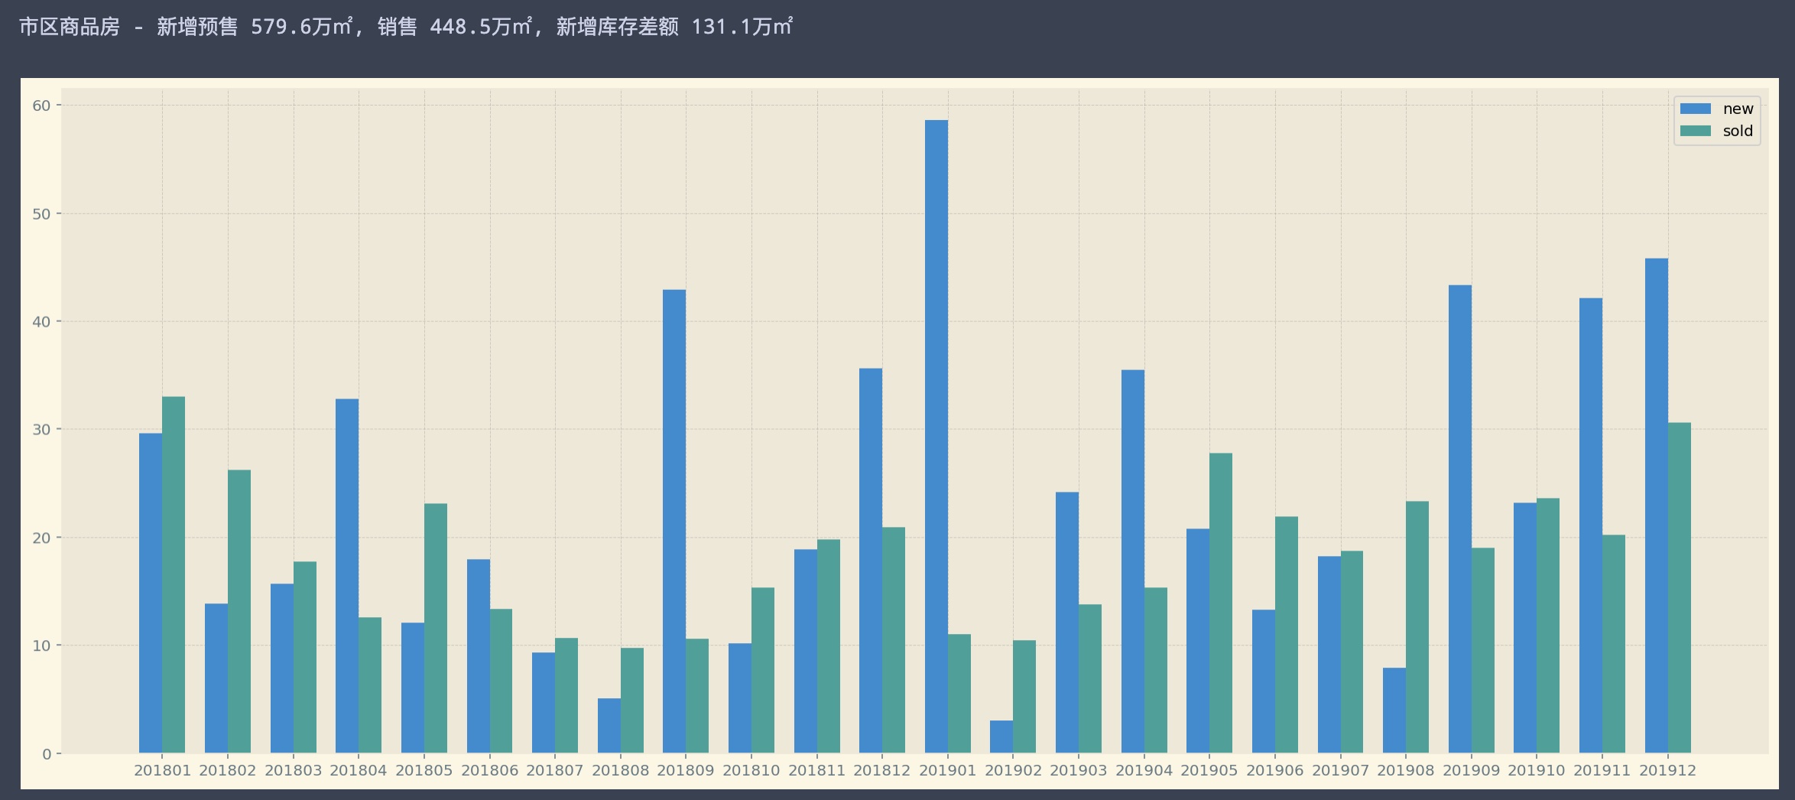The height and width of the screenshot is (800, 1795).
Task: Click the chart title text 市区商品房
Action: 70,27
